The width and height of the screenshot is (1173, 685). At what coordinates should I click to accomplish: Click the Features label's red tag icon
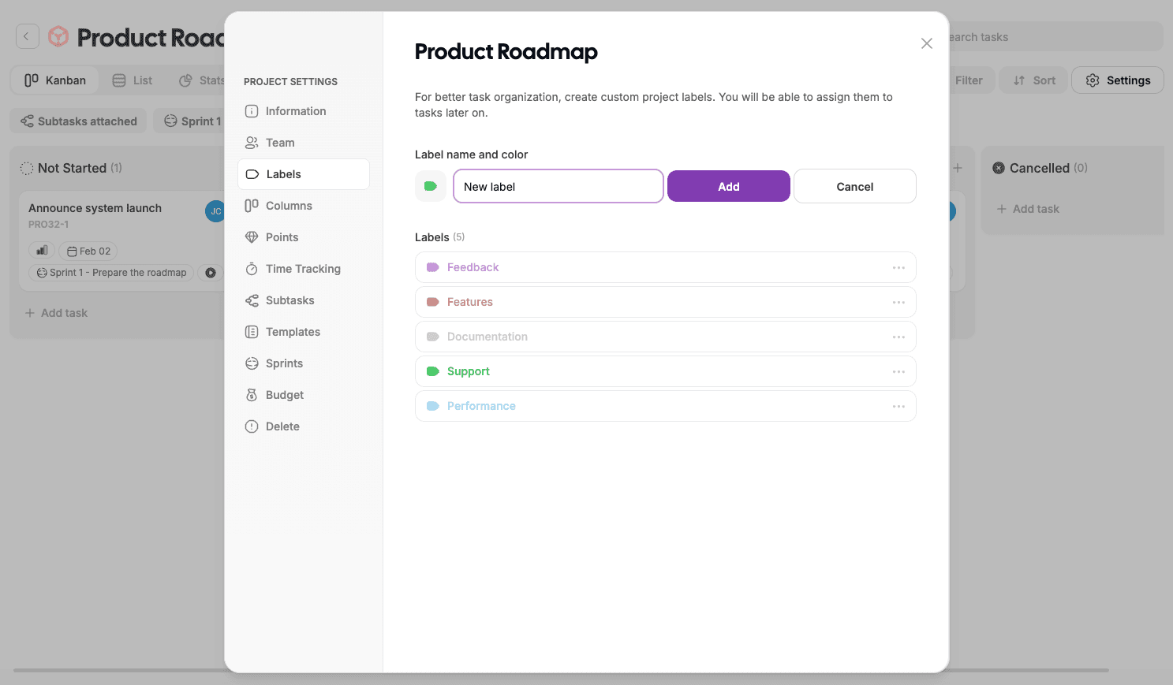point(433,302)
